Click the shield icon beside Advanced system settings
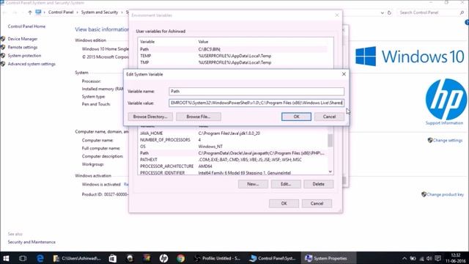This screenshot has height=264, width=469. [x=3, y=64]
